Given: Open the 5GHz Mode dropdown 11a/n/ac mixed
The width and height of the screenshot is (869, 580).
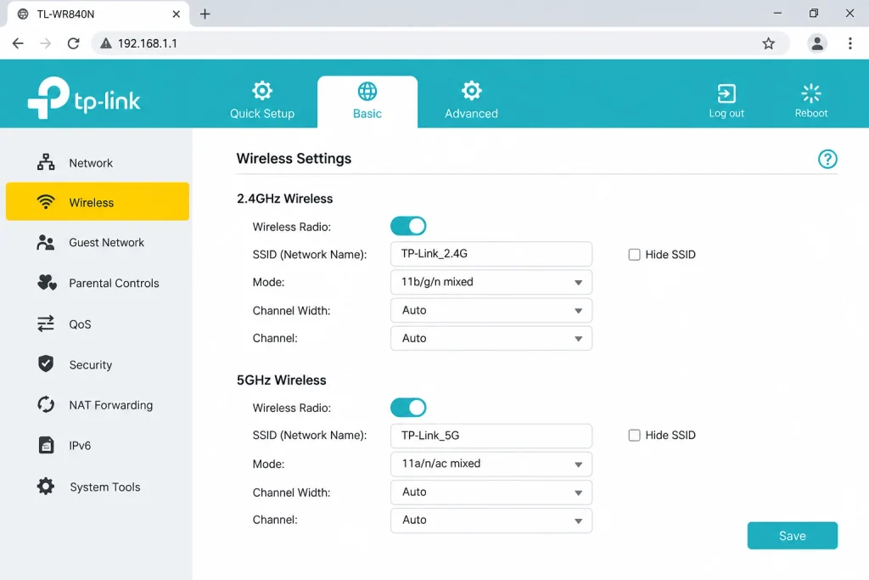Looking at the screenshot, I should point(491,464).
